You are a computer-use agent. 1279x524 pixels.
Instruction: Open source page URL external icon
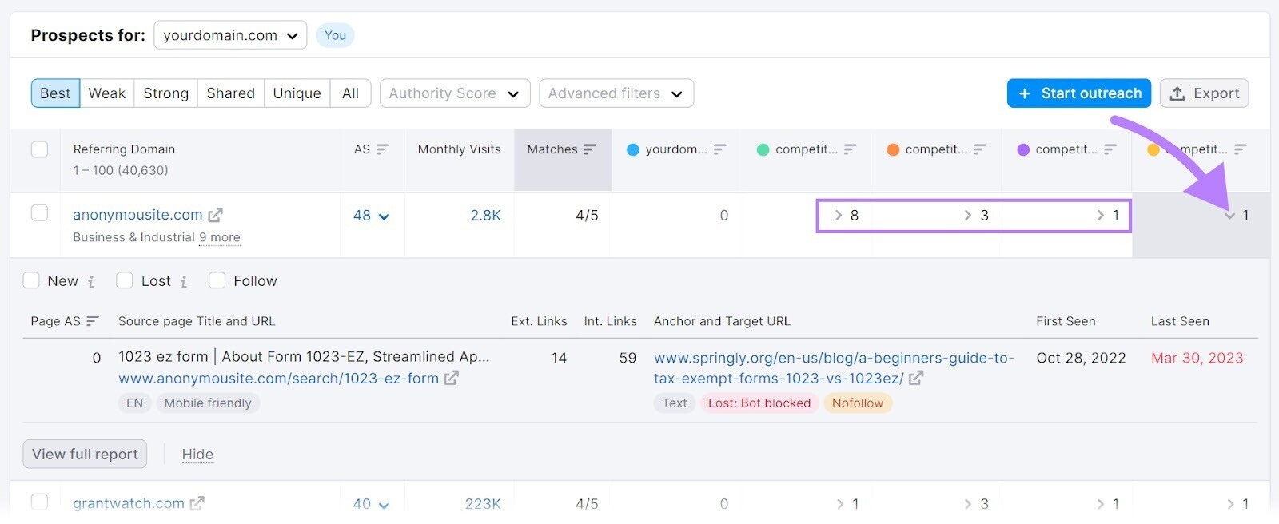[x=452, y=378]
